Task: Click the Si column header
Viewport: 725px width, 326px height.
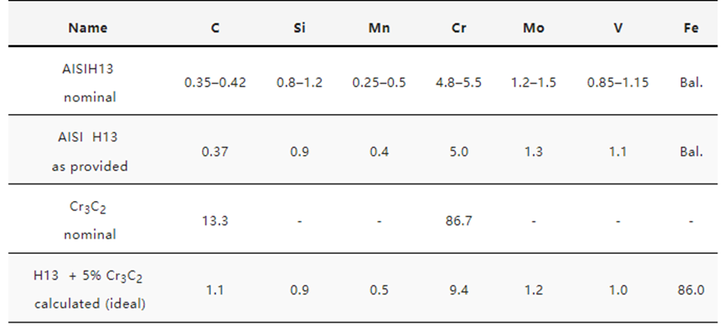Action: (299, 28)
